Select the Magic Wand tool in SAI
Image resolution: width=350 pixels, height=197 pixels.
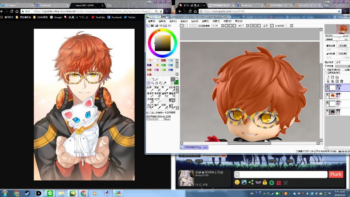click(x=157, y=79)
